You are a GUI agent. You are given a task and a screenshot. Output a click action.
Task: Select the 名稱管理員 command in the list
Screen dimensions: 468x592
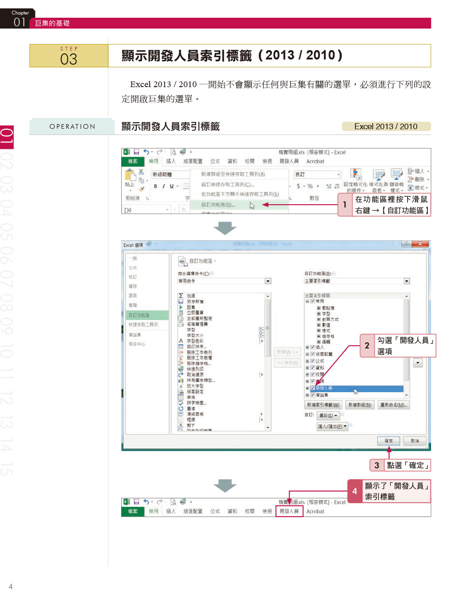193,324
